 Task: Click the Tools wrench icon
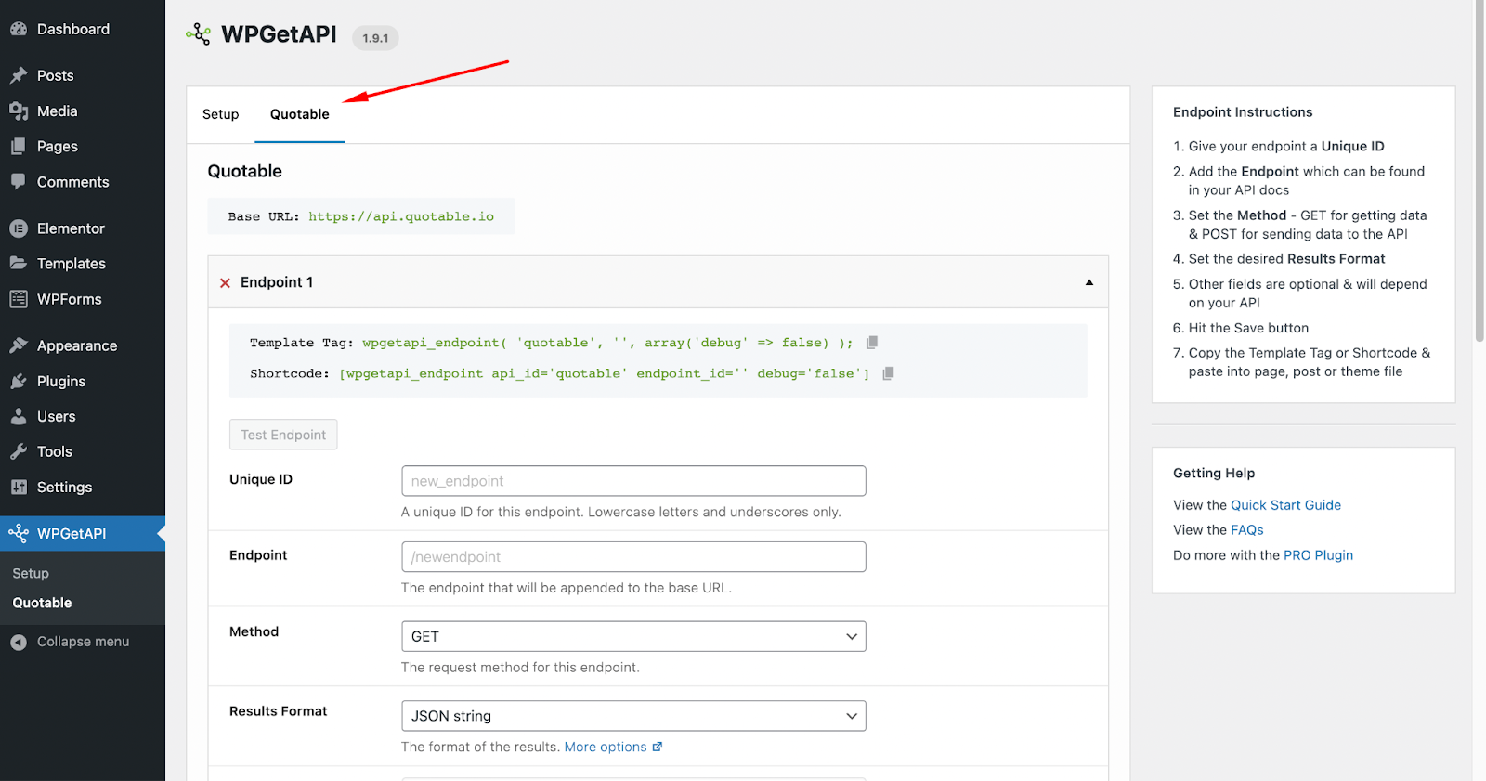pyautogui.click(x=19, y=451)
